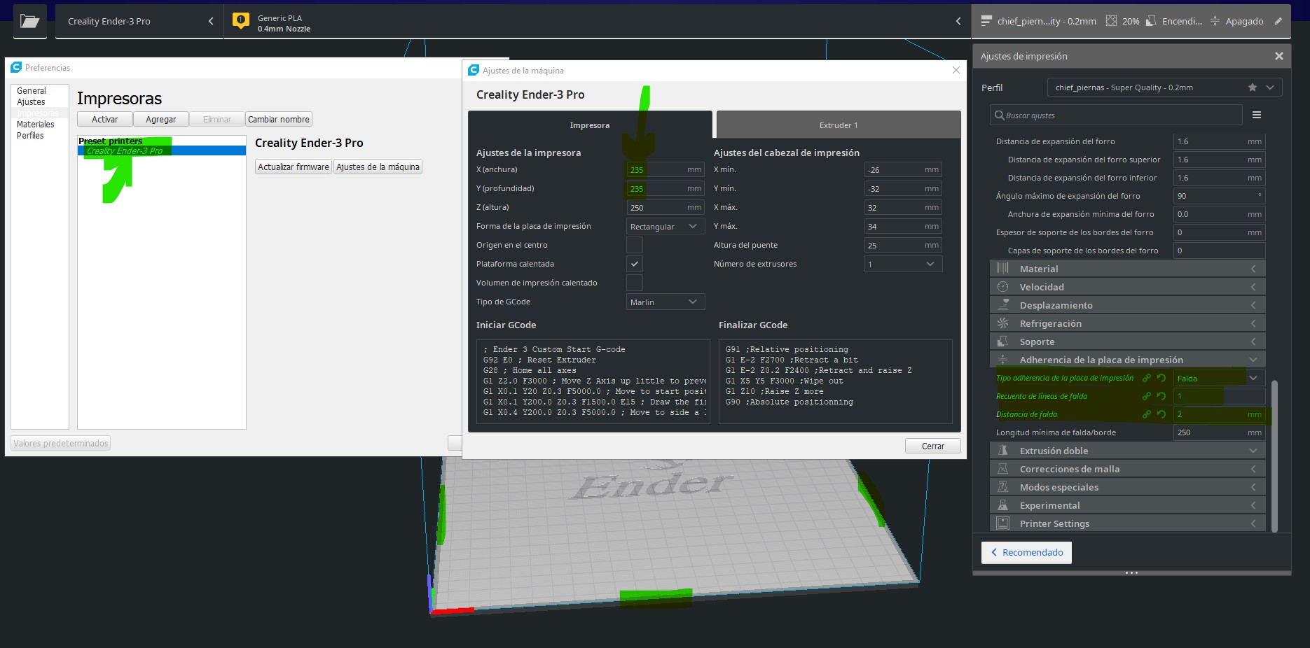
Task: Open the Forma de la placa Rectangular dropdown
Action: [666, 226]
